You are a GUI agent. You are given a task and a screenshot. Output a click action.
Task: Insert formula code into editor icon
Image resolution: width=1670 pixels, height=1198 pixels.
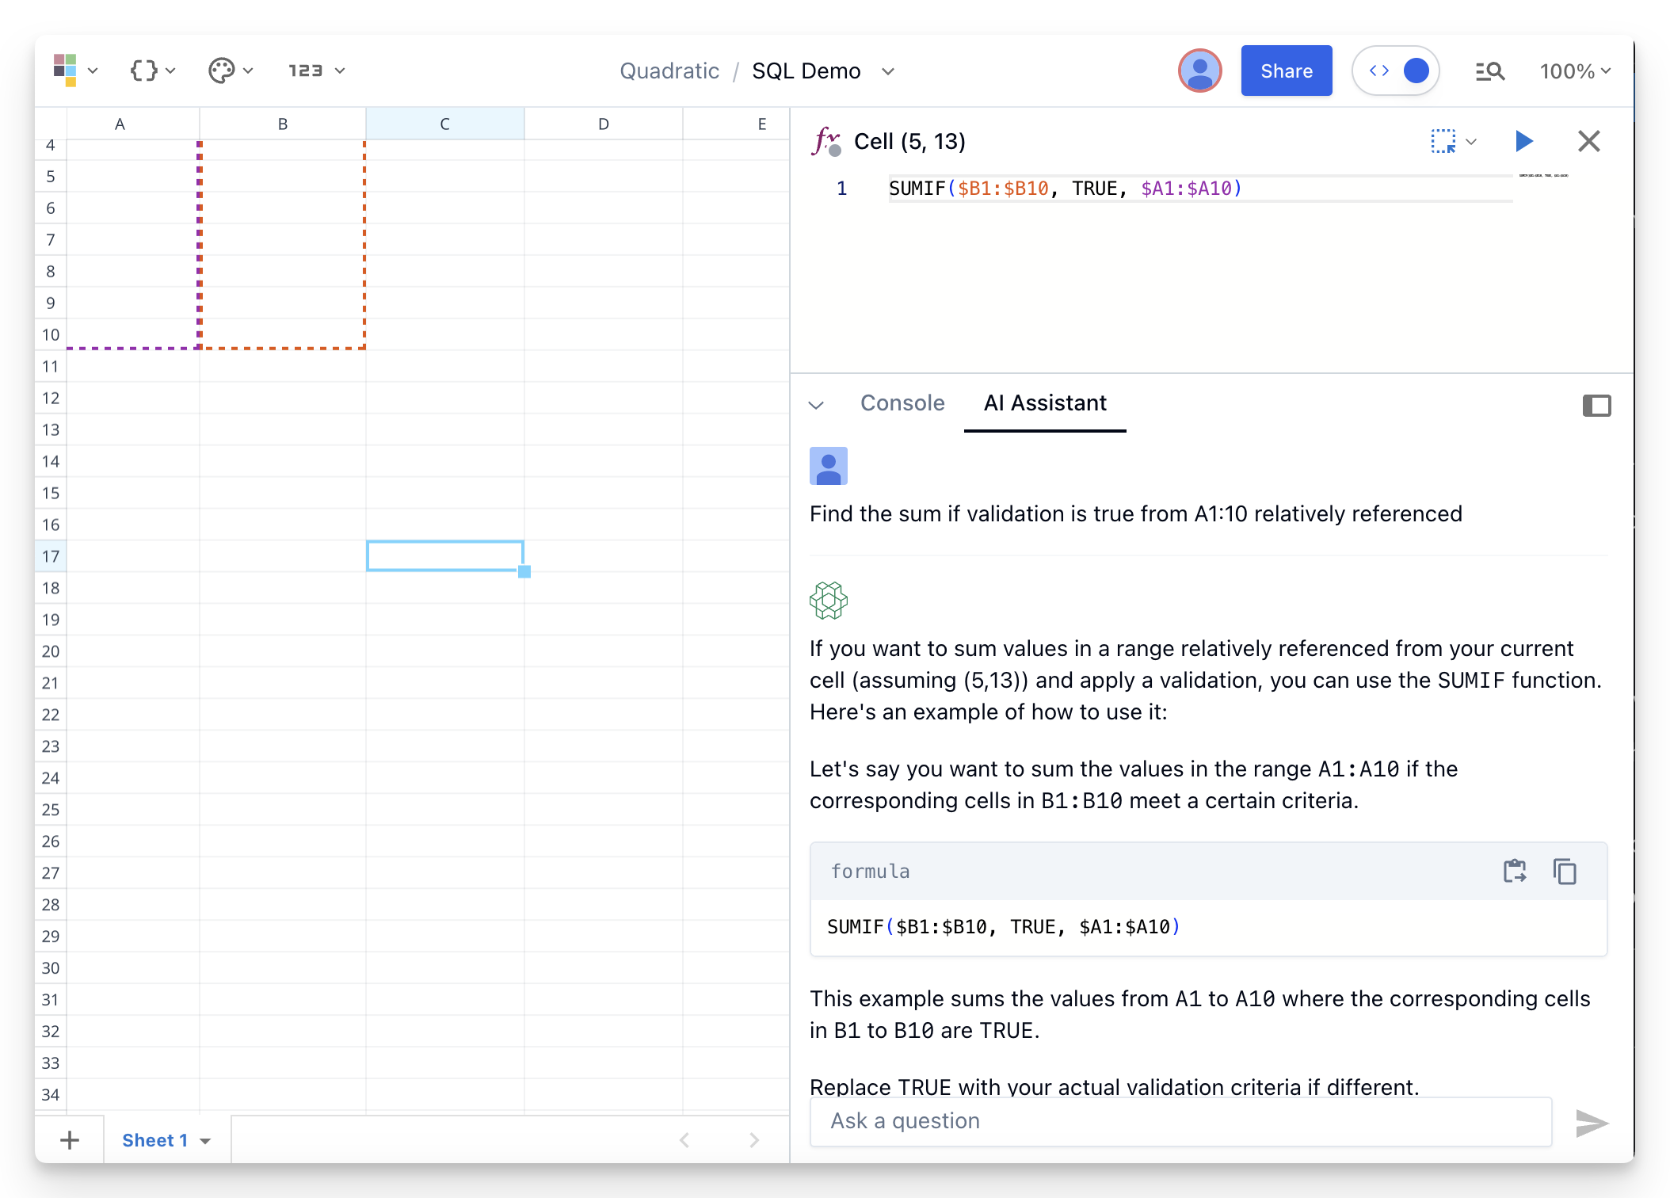click(x=1515, y=872)
